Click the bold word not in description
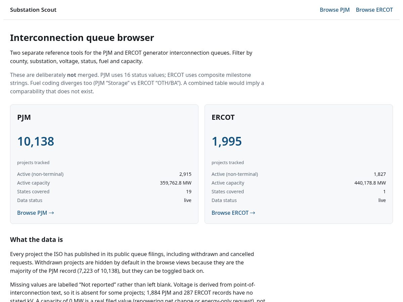Viewport: 403px width, 302px height. pyautogui.click(x=72, y=75)
